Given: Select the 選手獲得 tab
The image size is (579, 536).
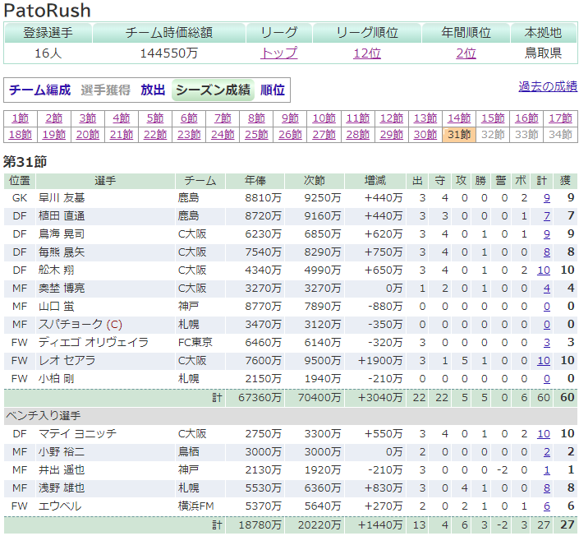Looking at the screenshot, I should (106, 90).
